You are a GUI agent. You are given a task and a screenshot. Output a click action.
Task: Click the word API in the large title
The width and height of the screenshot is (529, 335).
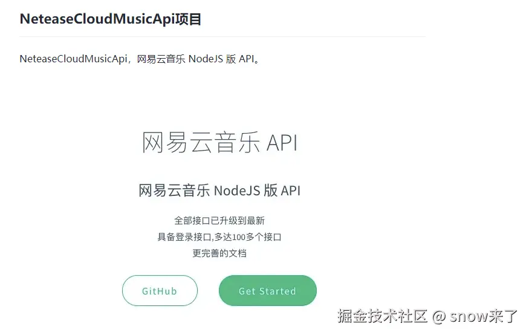pos(282,143)
